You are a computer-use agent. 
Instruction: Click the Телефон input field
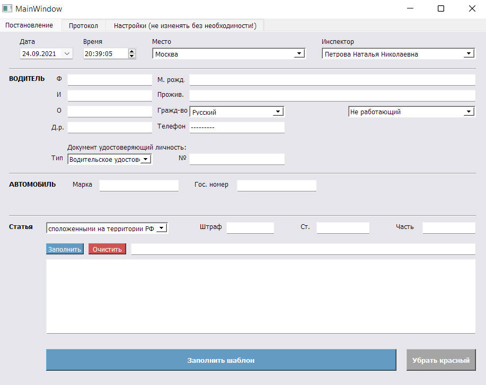[x=237, y=127]
